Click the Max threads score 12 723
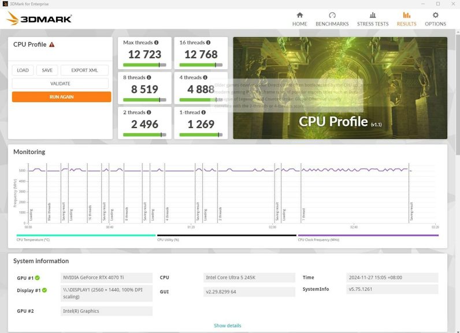 tap(144, 54)
